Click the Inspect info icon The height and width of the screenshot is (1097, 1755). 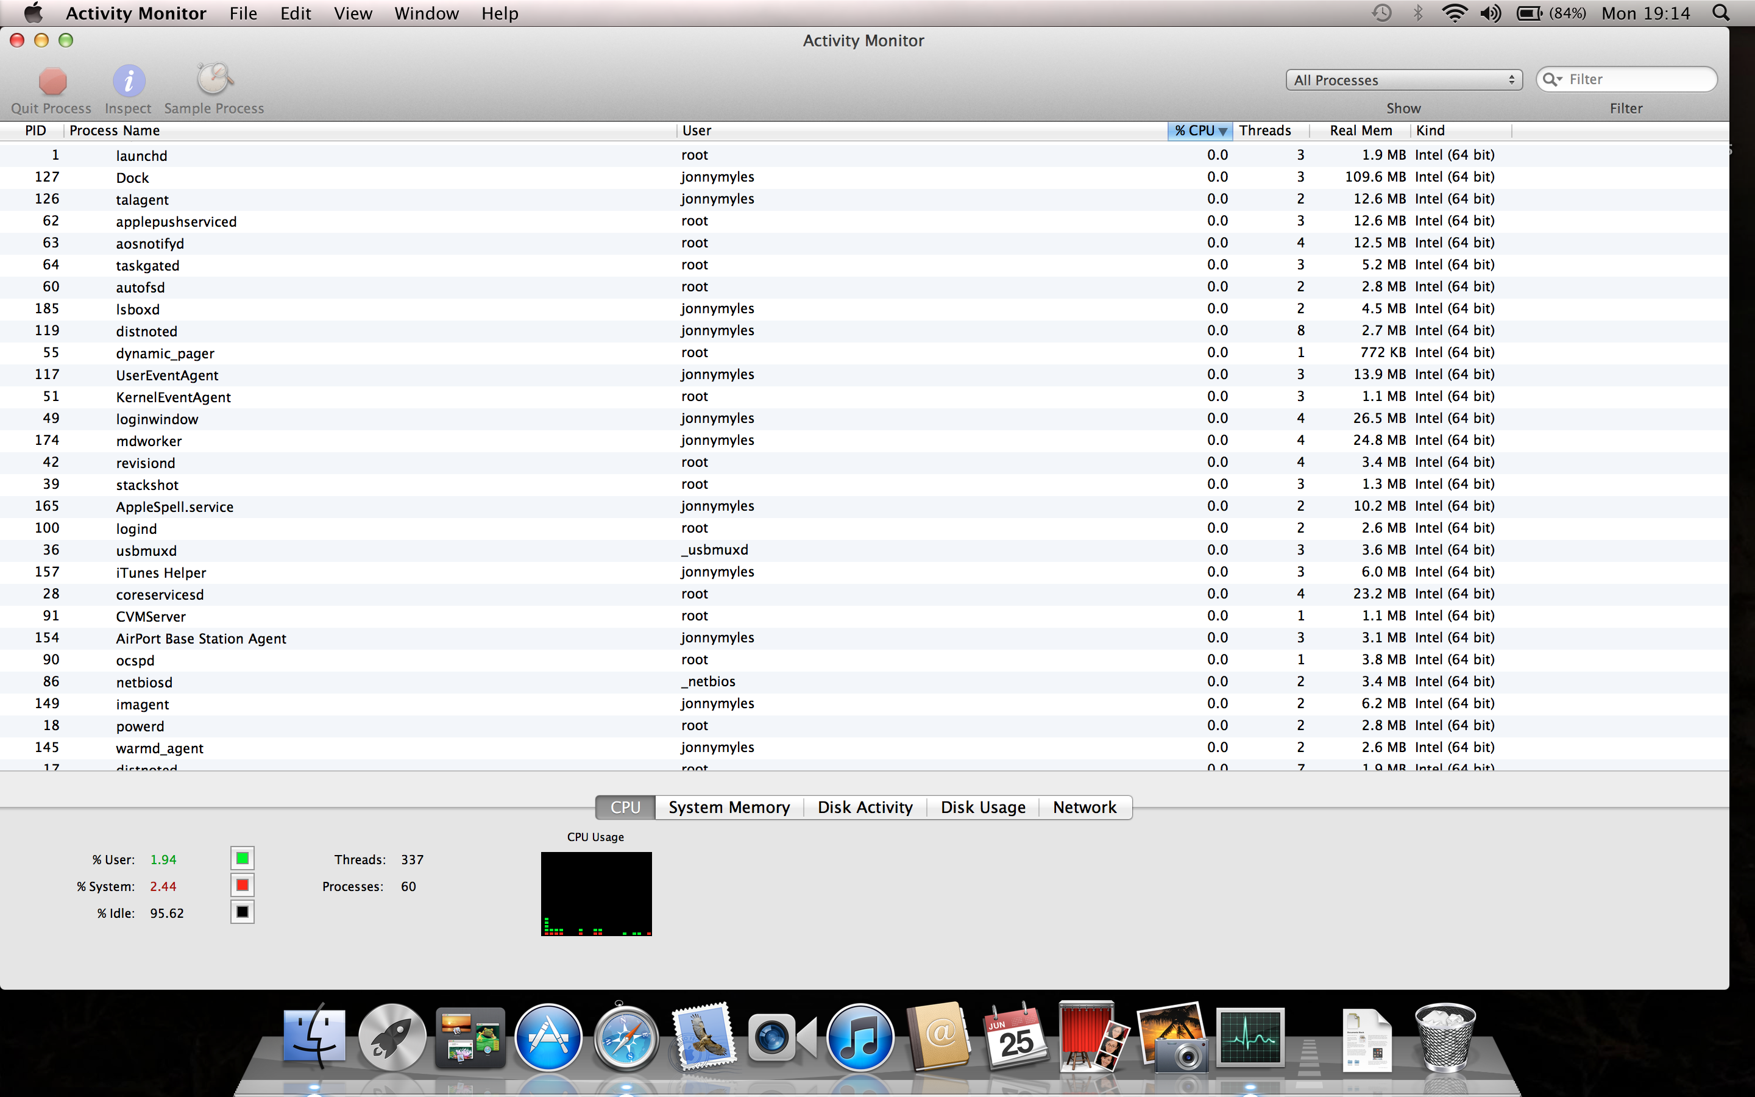[129, 80]
